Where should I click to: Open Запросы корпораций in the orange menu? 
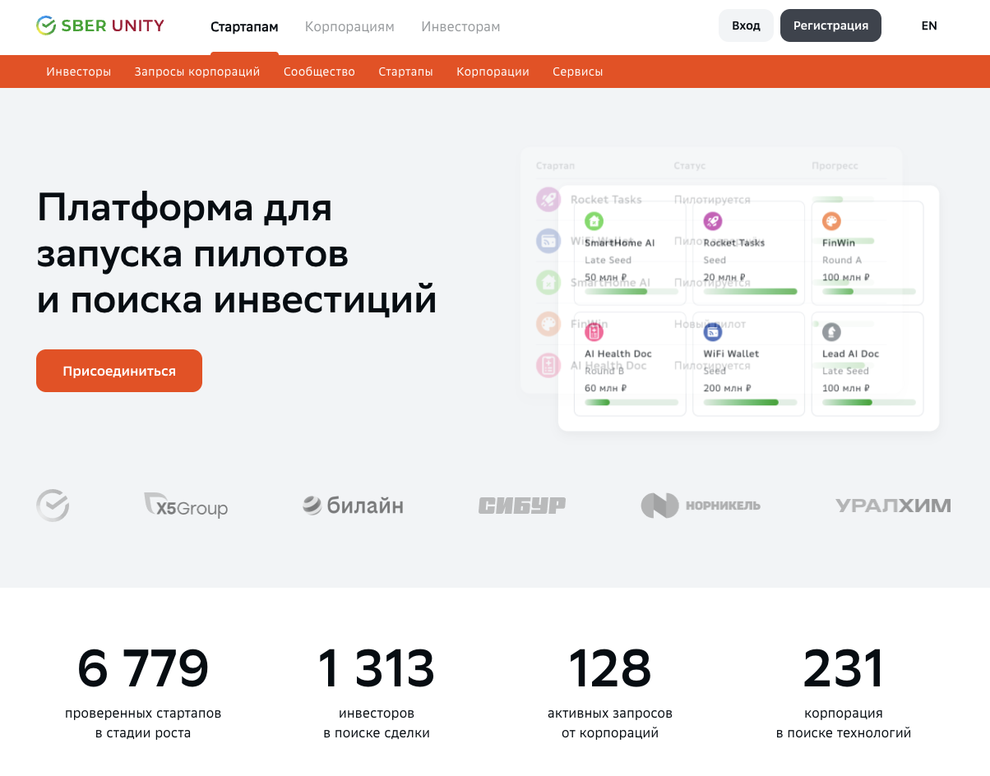coord(197,72)
